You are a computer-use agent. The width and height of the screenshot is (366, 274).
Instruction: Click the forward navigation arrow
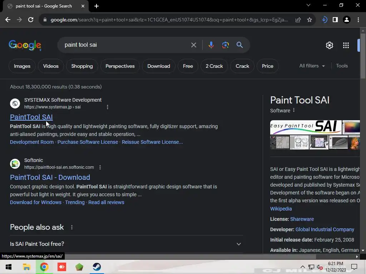pos(19,20)
